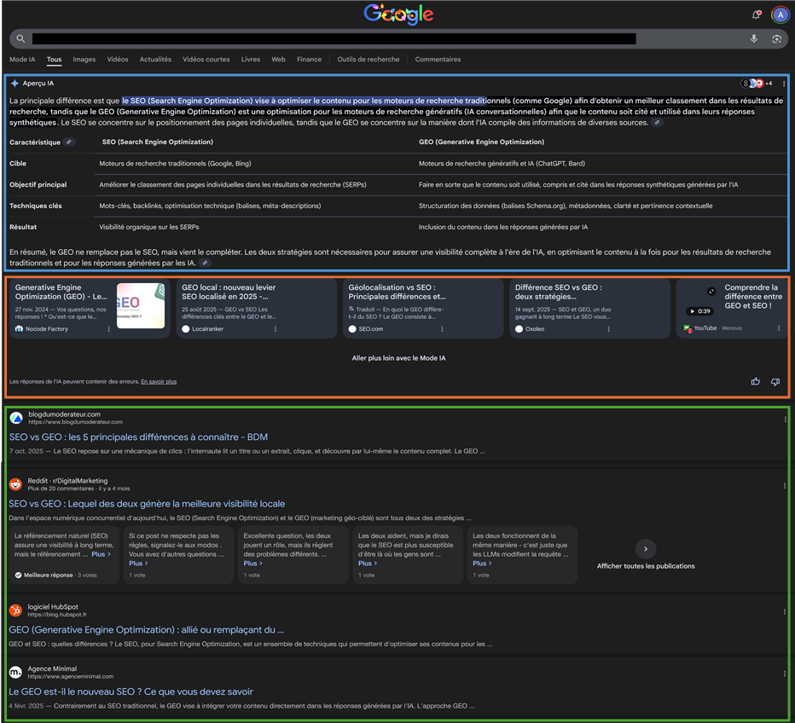Screen dimensions: 795x723
Task: Click the thumbs down feedback icon
Action: point(775,381)
